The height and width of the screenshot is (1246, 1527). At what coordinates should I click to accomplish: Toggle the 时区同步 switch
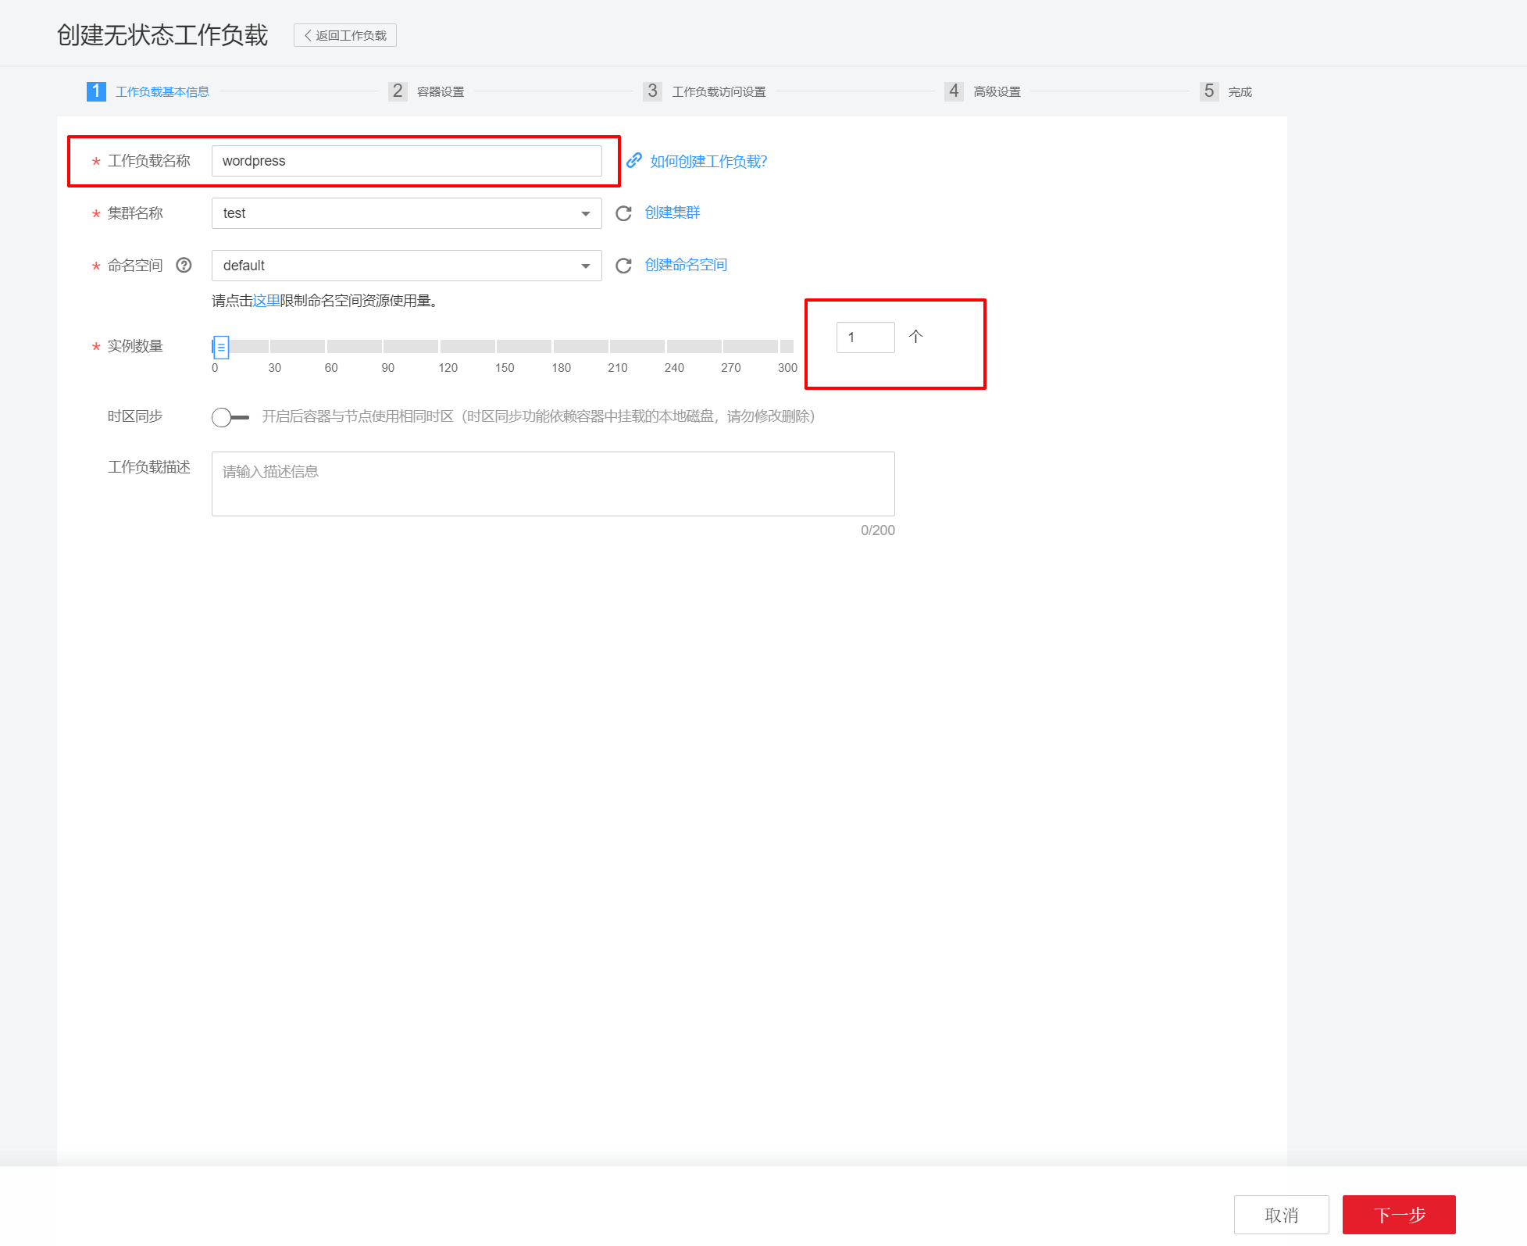pyautogui.click(x=230, y=416)
